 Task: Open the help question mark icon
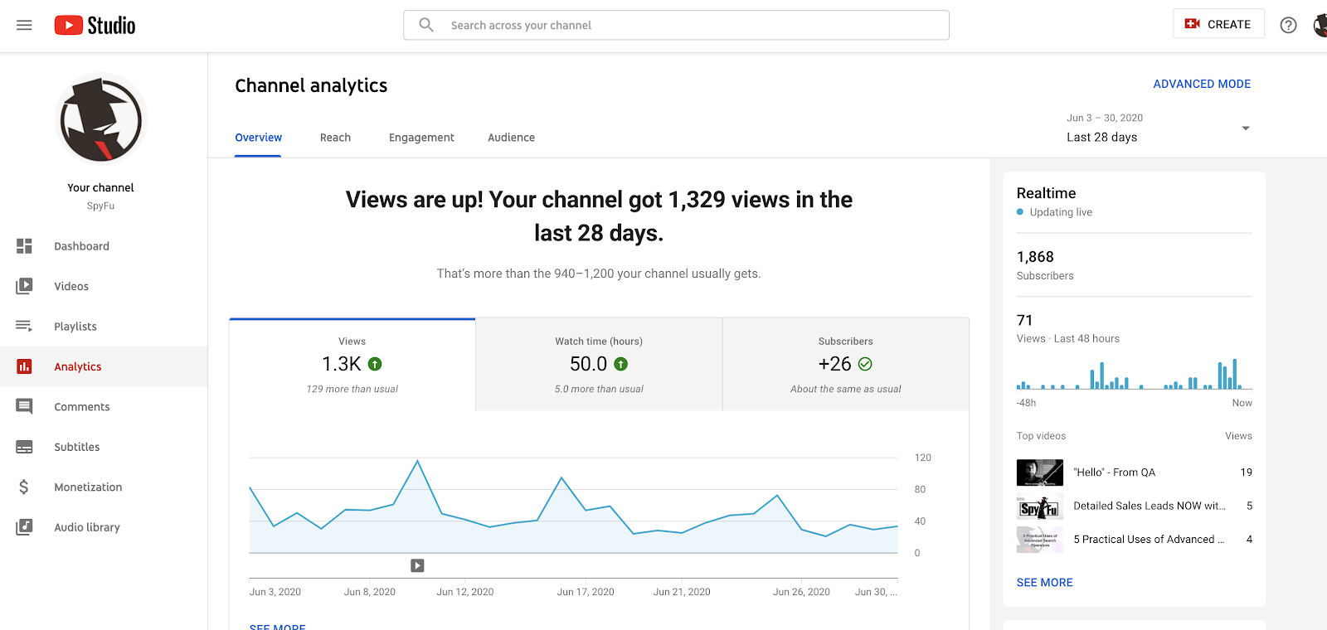1288,25
